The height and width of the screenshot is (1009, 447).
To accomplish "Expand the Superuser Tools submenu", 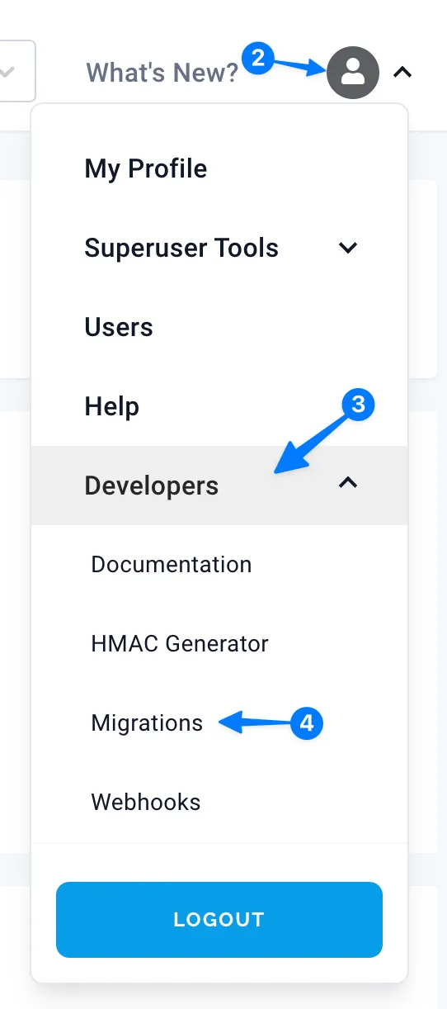I will click(x=219, y=248).
